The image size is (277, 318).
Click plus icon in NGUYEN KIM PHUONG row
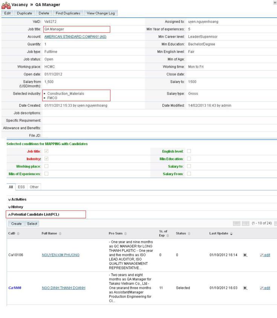pos(245,255)
